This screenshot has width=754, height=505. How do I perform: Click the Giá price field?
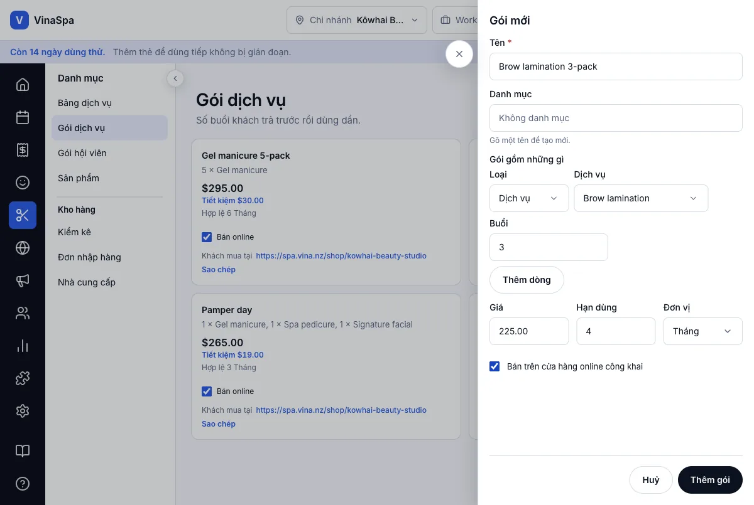click(x=529, y=331)
